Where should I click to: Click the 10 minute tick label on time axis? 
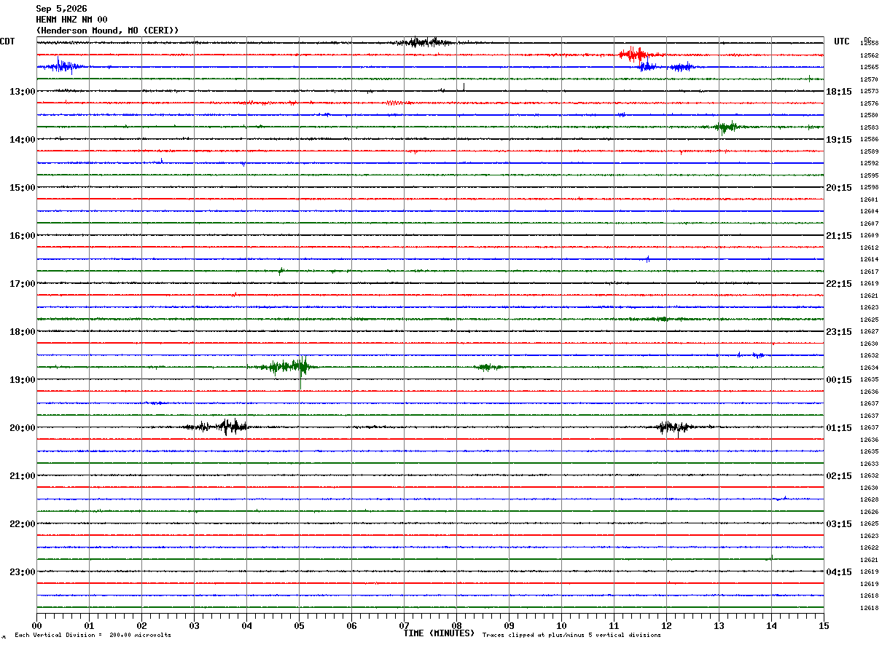[x=561, y=625]
